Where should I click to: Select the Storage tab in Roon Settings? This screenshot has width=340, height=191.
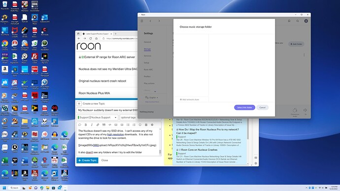(147, 49)
